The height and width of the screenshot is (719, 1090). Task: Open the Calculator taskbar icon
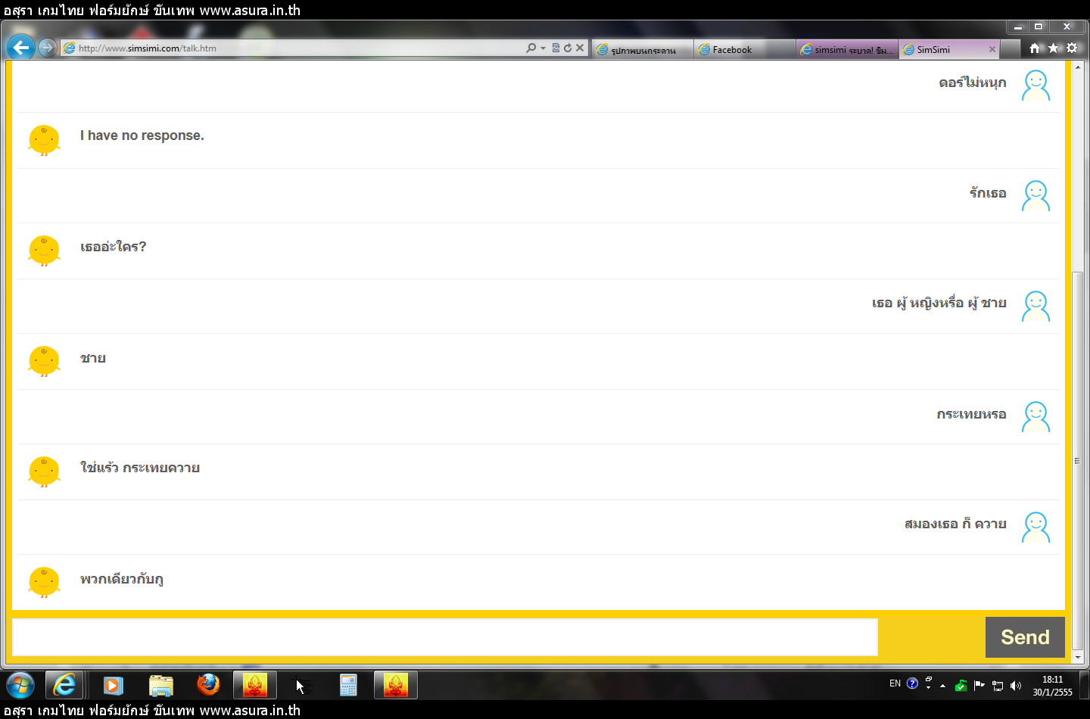coord(348,685)
